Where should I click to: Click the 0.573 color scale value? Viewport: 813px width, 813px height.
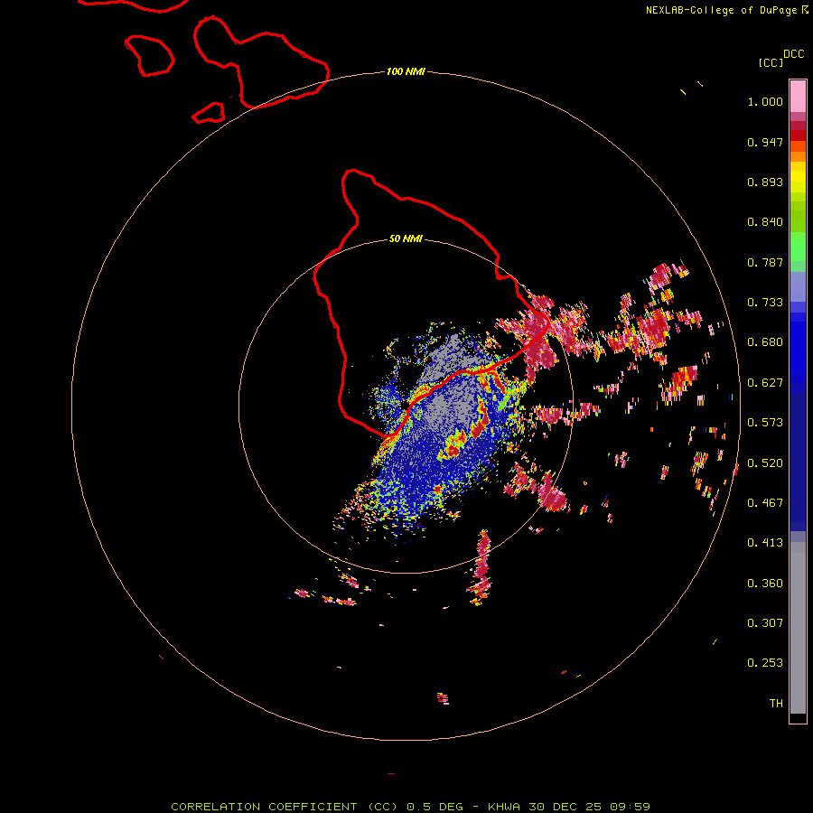pos(765,423)
